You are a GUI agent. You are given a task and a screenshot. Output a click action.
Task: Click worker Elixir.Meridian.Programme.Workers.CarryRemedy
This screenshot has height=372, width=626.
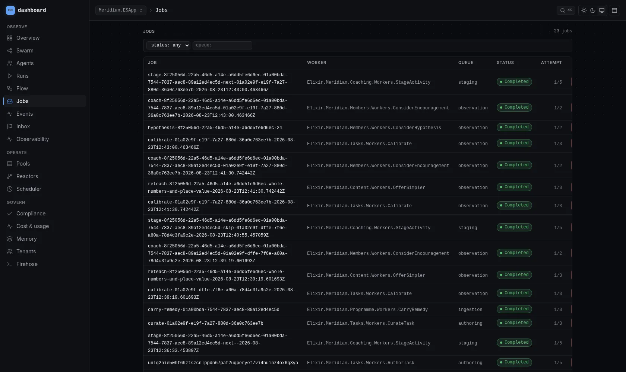[367, 310]
